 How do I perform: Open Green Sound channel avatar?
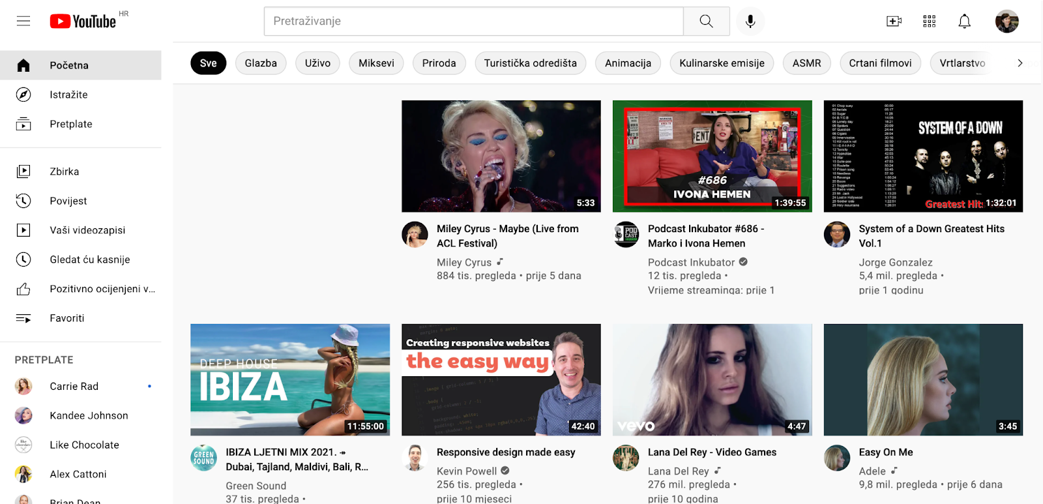203,458
